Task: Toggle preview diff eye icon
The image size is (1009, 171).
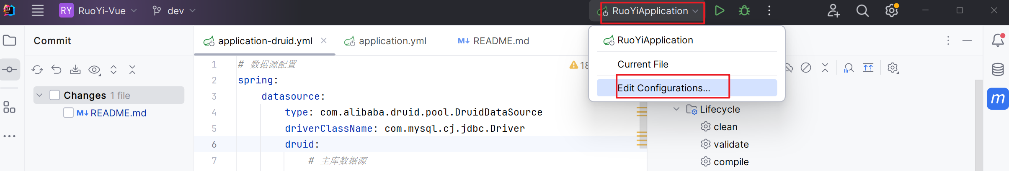Action: pyautogui.click(x=94, y=70)
